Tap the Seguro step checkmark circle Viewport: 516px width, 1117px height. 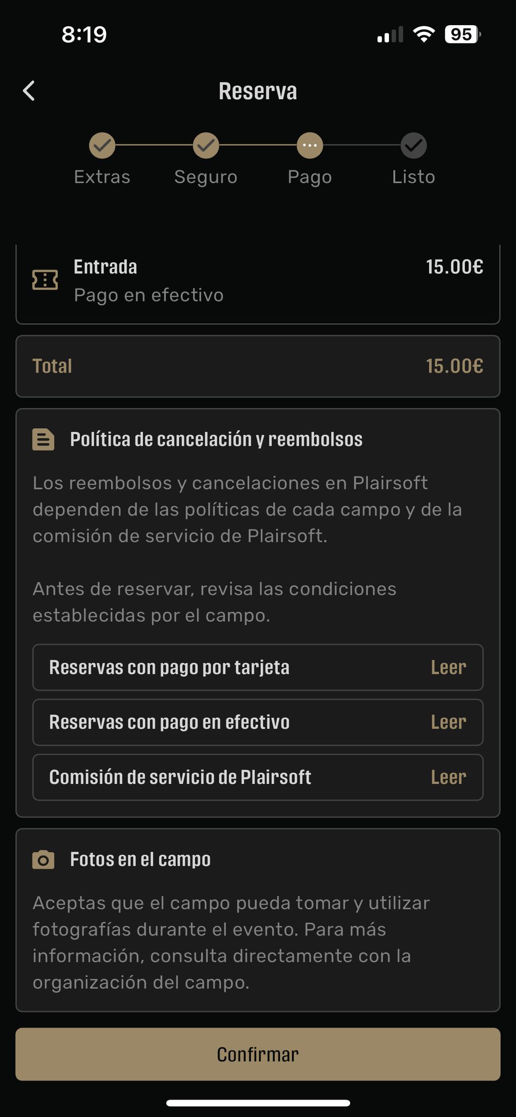pyautogui.click(x=206, y=146)
